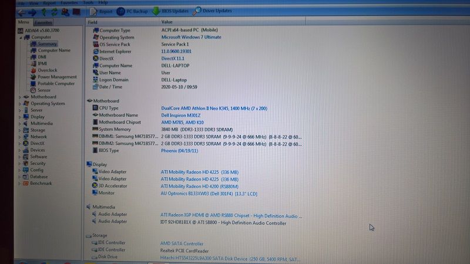Open the AU Optronics B133XW03 monitor link
This screenshot has height=264, width=470.
[209, 194]
